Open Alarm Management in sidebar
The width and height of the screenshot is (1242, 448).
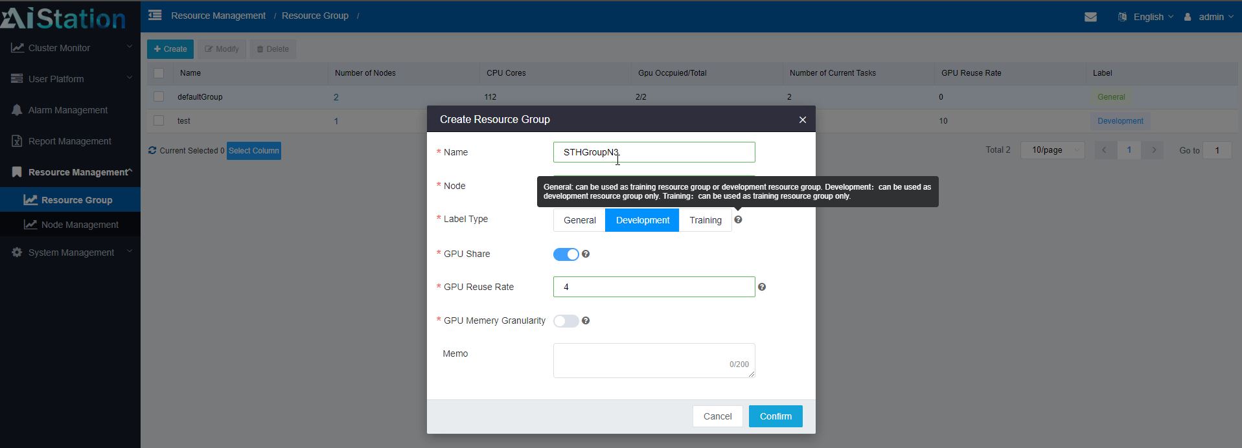tap(70, 110)
